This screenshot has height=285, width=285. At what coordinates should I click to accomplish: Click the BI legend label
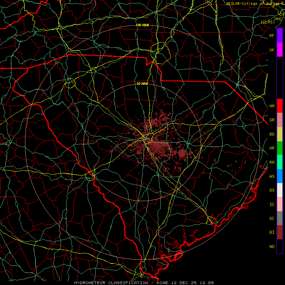point(272,232)
